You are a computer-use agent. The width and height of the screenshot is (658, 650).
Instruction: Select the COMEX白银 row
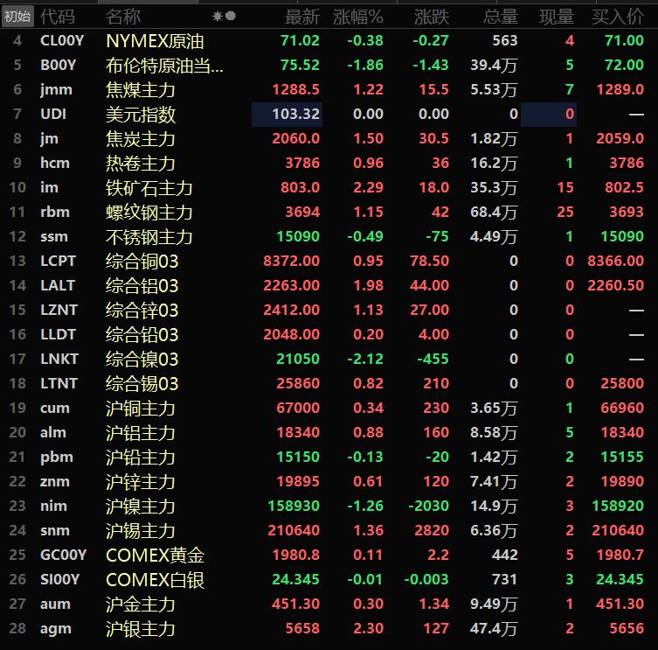pyautogui.click(x=329, y=579)
